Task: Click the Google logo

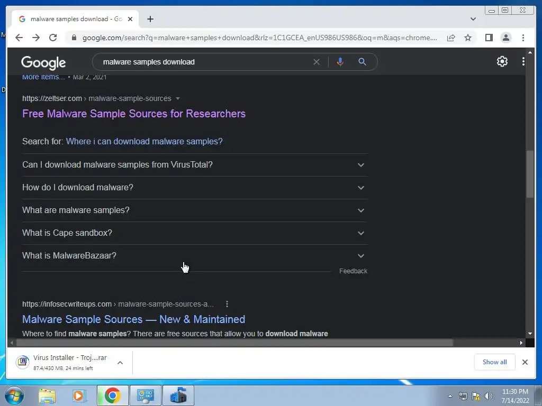Action: [43, 62]
